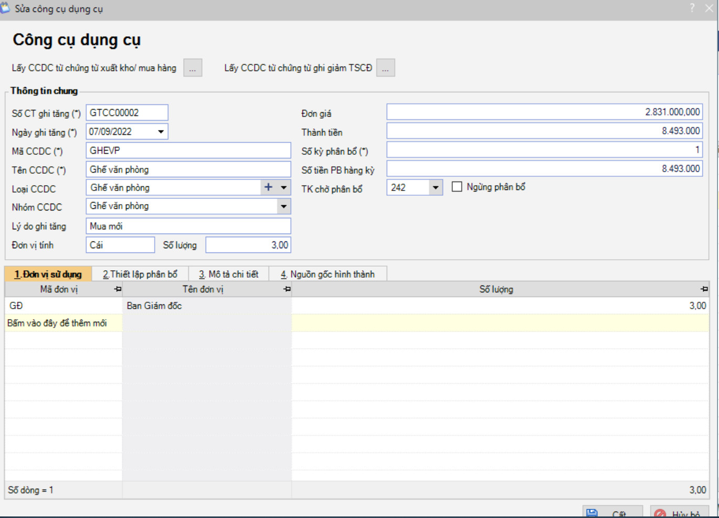Pin the Mã đơn vị column

click(x=118, y=289)
